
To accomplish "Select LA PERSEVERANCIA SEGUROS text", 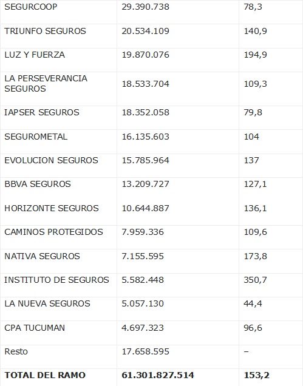I will tap(46, 84).
